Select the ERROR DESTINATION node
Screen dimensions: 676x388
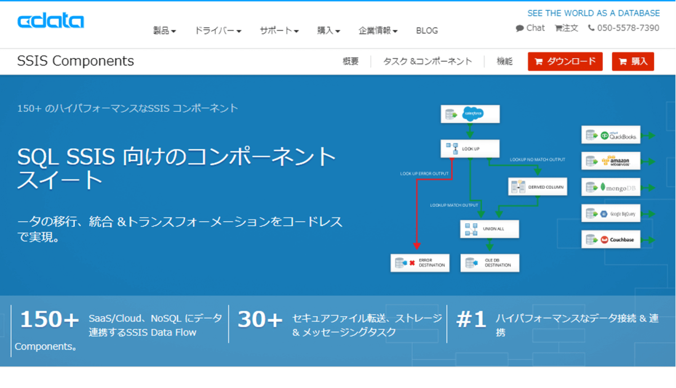[x=420, y=263]
